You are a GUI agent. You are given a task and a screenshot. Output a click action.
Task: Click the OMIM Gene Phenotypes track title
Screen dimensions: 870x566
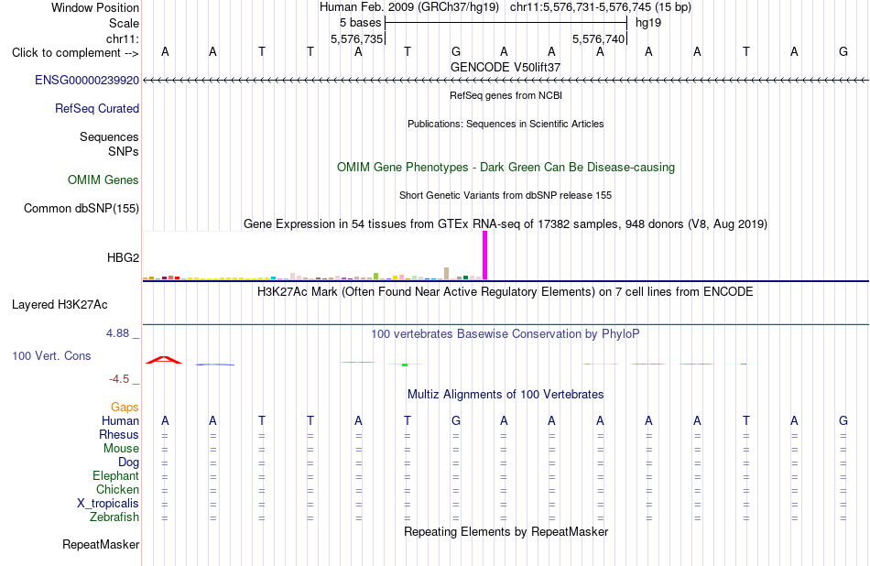pyautogui.click(x=506, y=168)
